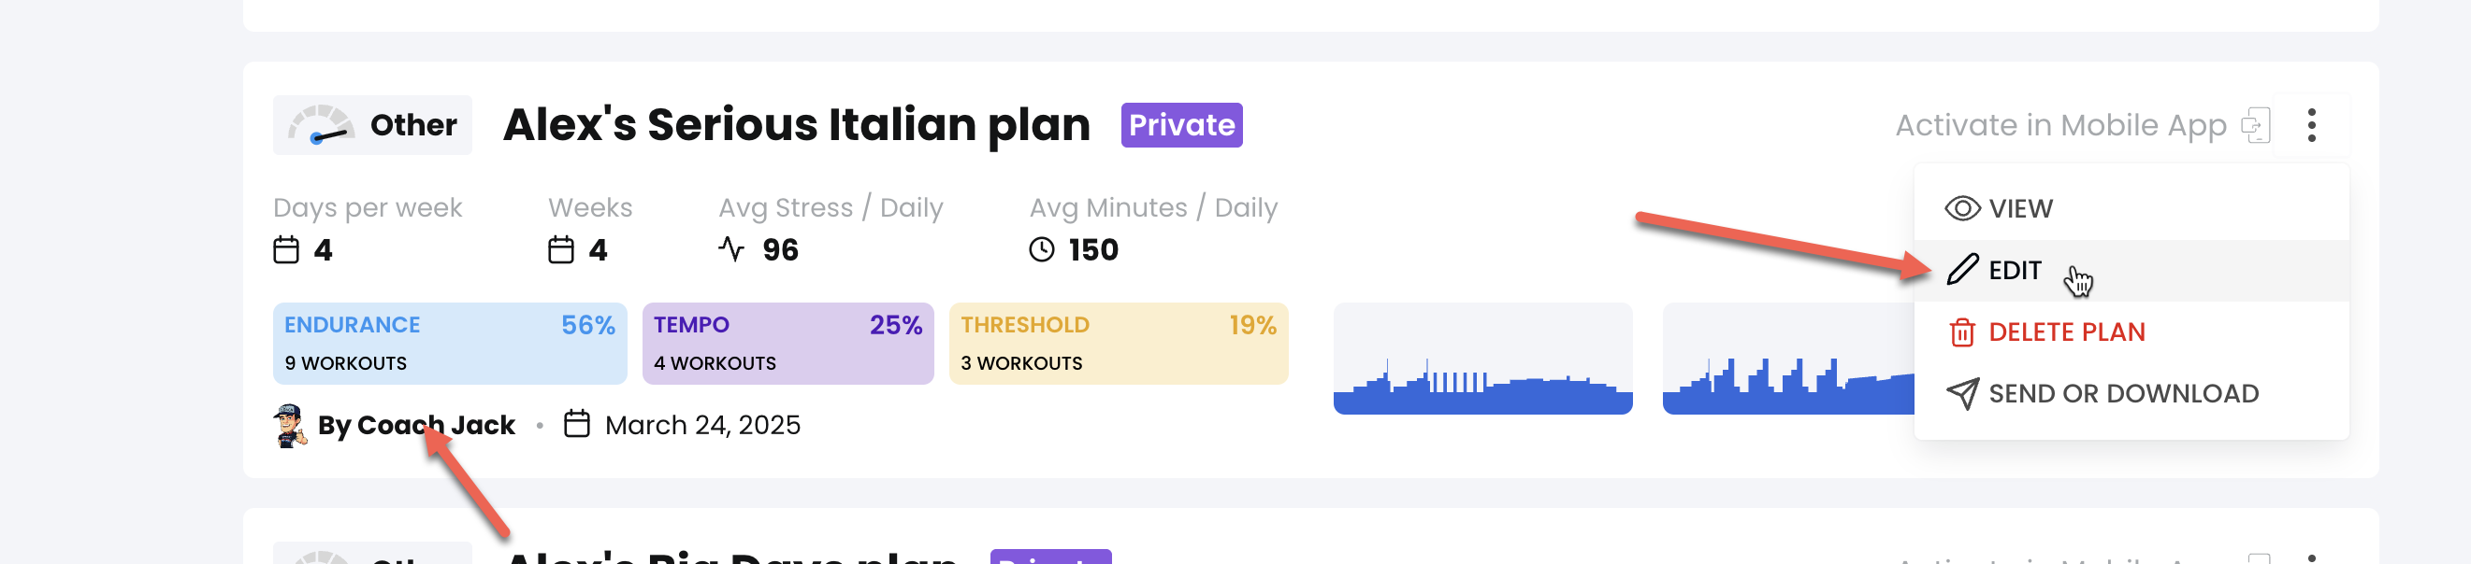2471x564 pixels.
Task: Click the Alex's Serious Italian plan title
Action: click(796, 125)
